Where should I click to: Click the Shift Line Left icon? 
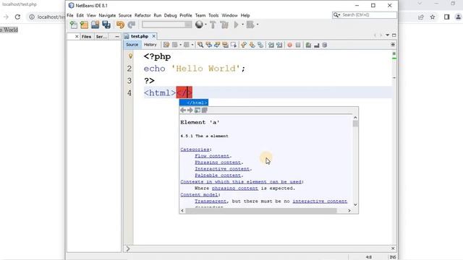(271, 45)
